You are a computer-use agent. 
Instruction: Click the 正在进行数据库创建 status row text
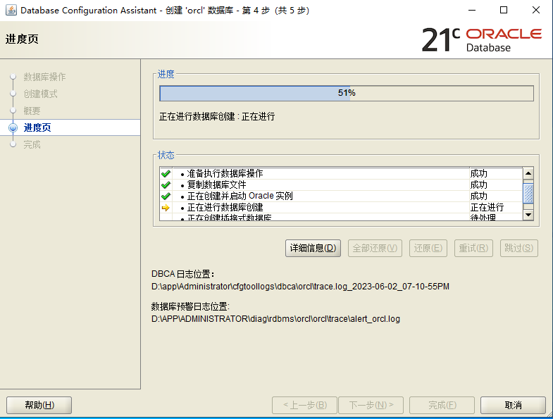click(225, 207)
